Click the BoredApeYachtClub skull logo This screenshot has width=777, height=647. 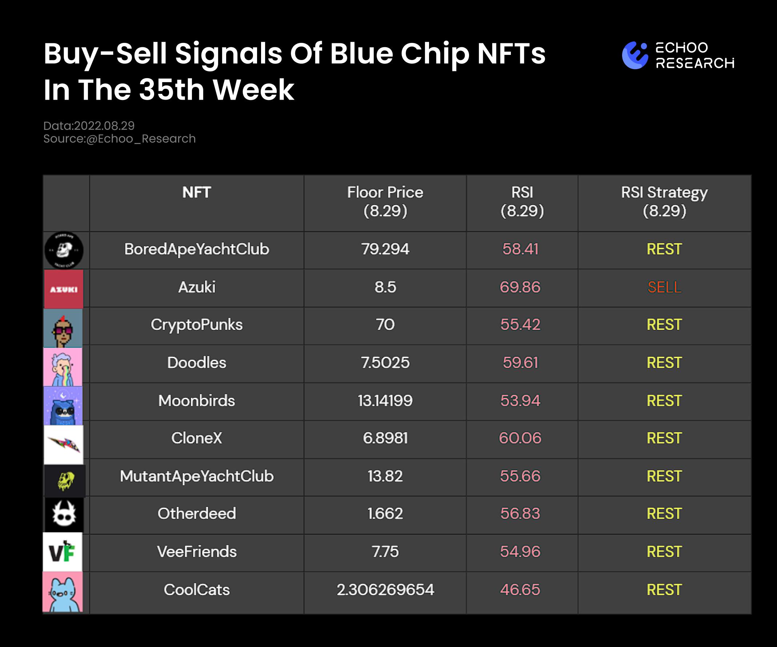tap(64, 251)
